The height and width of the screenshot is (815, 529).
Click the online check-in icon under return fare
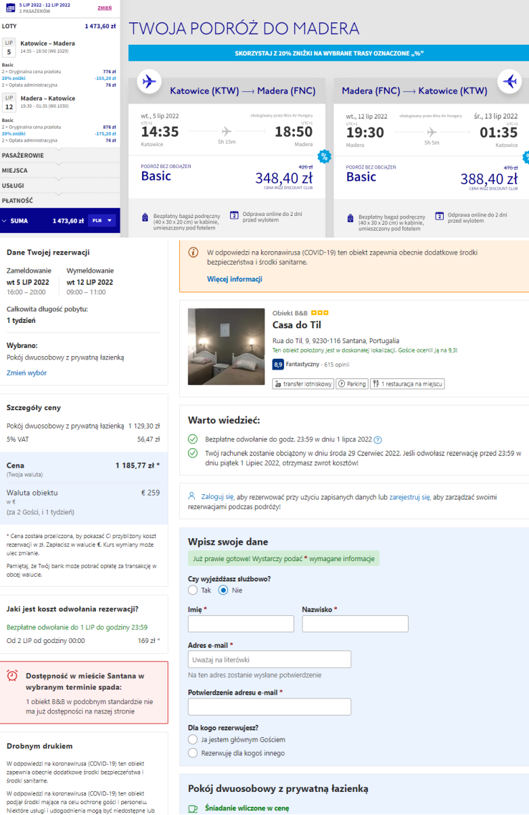pyautogui.click(x=440, y=216)
